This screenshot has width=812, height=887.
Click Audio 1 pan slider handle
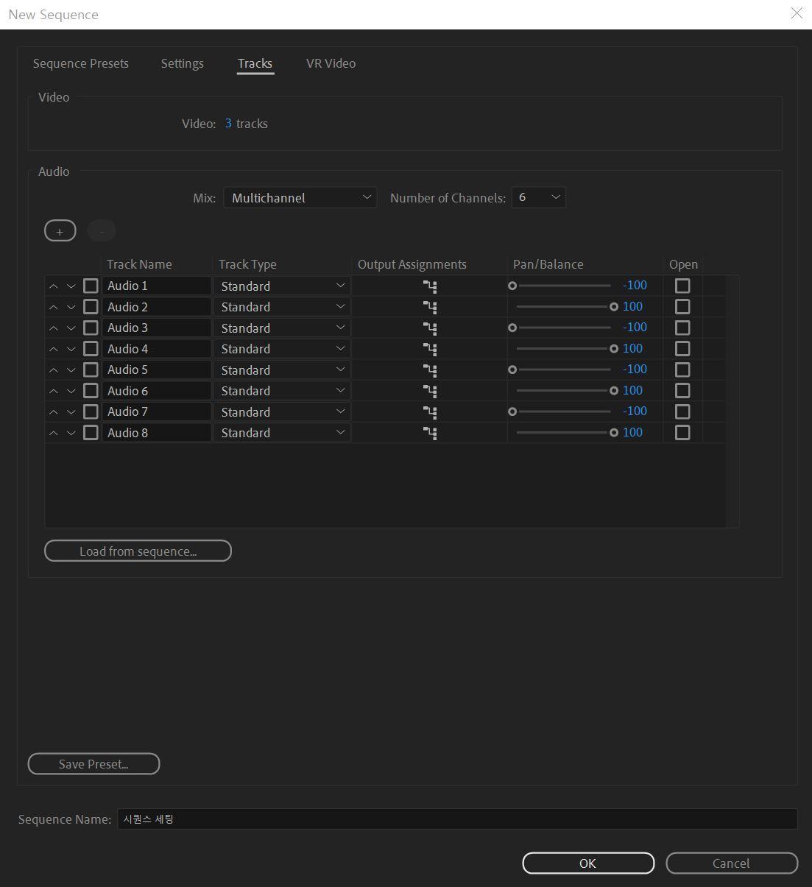point(512,286)
